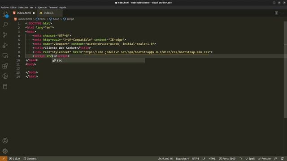Open the database view icon
The height and width of the screenshot is (161, 287).
click(5, 86)
